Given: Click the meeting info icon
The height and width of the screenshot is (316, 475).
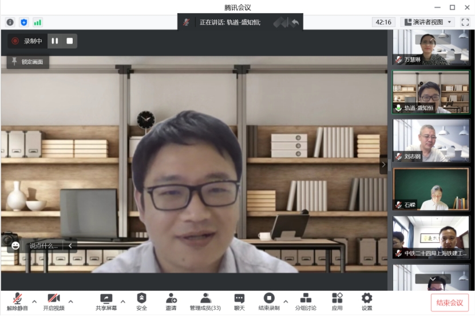Looking at the screenshot, I should [x=10, y=22].
